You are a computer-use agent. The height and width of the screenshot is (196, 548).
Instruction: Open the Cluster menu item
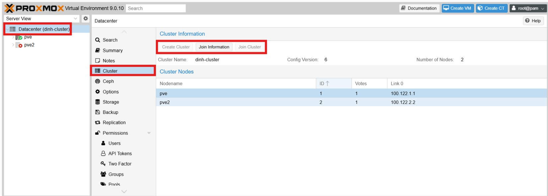(123, 71)
